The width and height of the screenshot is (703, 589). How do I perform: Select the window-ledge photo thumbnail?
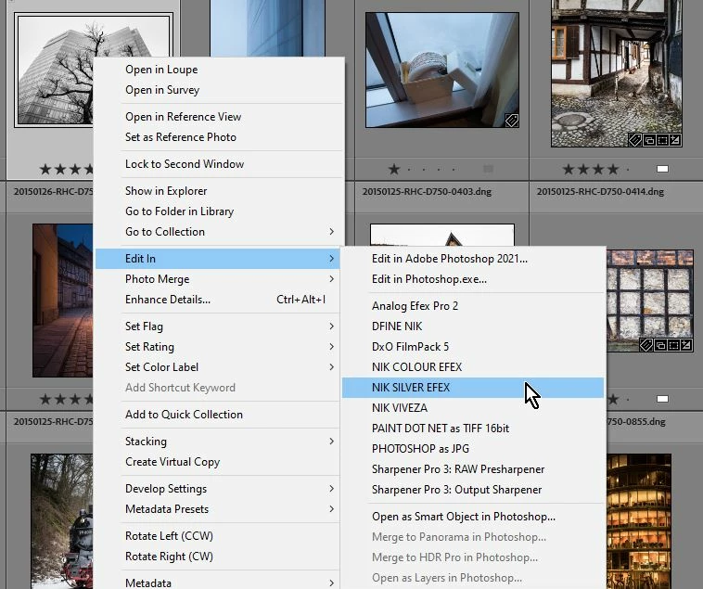442,70
